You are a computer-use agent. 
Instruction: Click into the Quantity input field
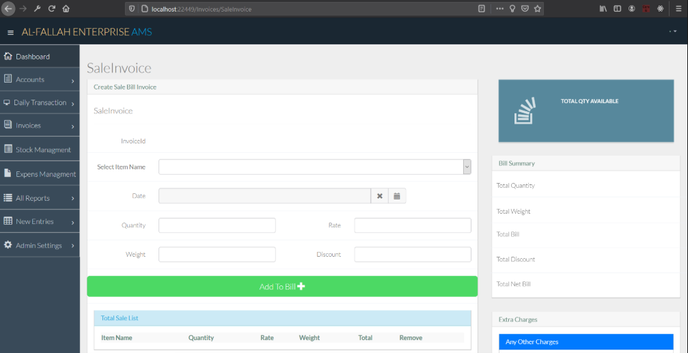[x=217, y=225]
